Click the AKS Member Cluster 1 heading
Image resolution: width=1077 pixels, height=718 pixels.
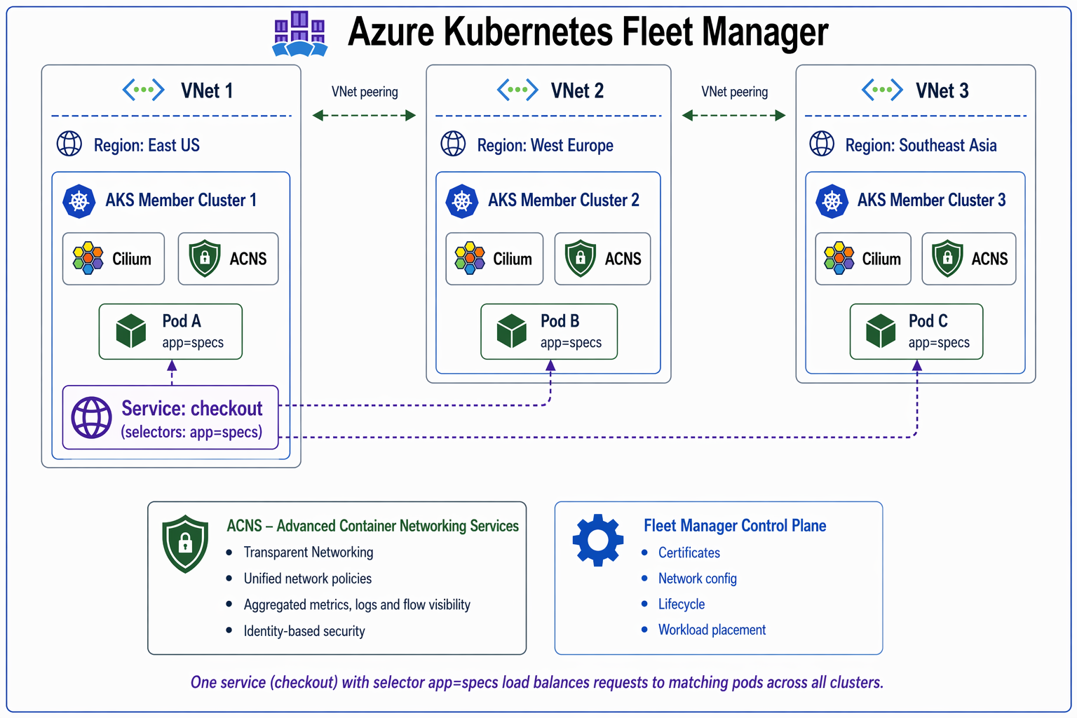181,201
